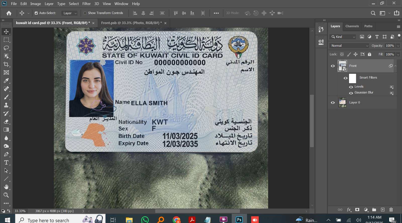This screenshot has height=223, width=402.
Task: Switch to the Hand tool
Action: point(6,187)
